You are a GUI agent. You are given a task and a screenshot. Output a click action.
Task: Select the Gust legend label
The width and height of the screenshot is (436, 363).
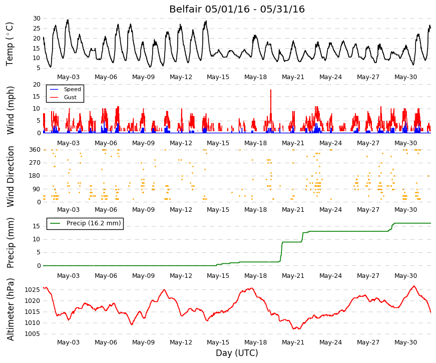70,97
